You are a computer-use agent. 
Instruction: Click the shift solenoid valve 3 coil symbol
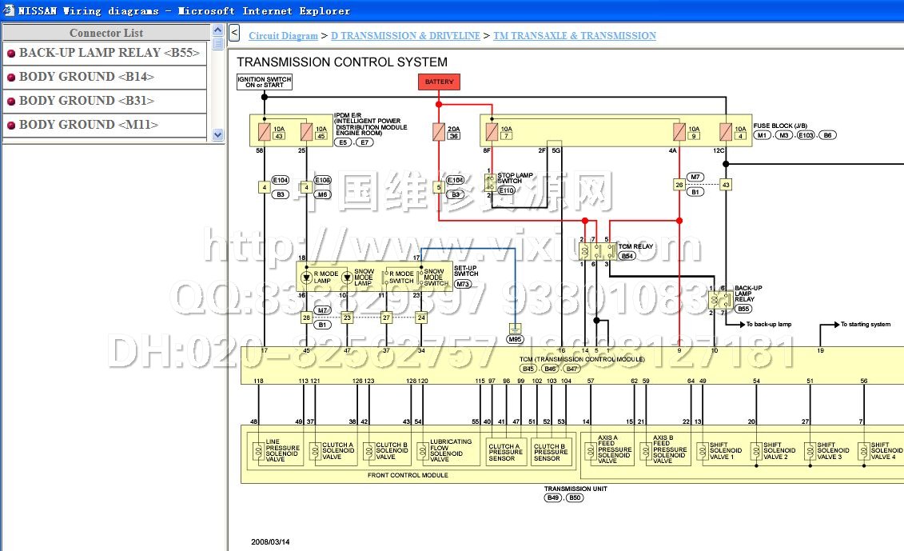coord(810,451)
